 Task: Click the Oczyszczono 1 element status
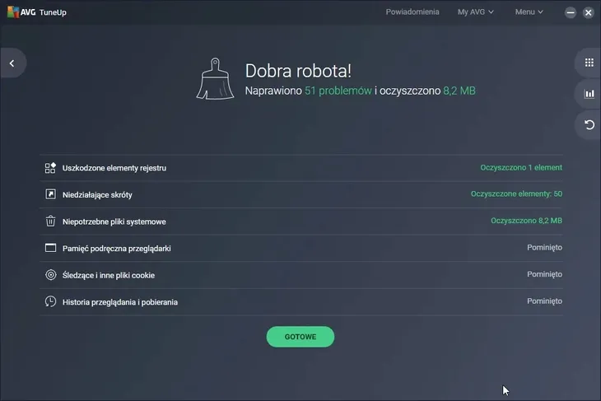tap(521, 167)
